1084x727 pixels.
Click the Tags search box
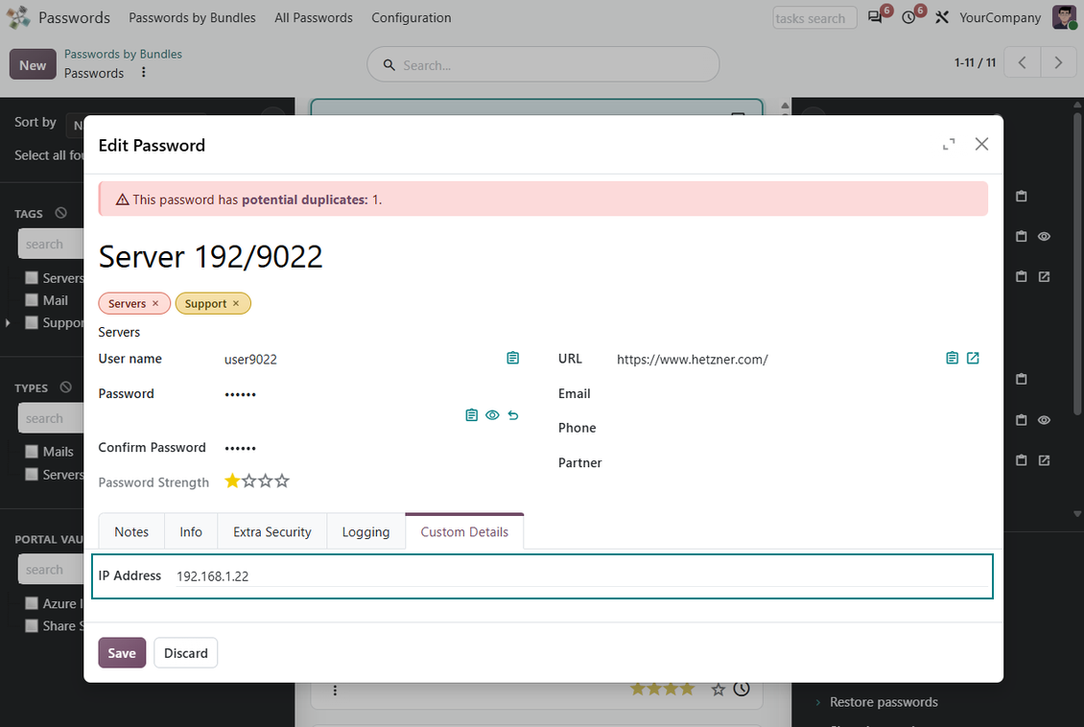[x=51, y=244]
